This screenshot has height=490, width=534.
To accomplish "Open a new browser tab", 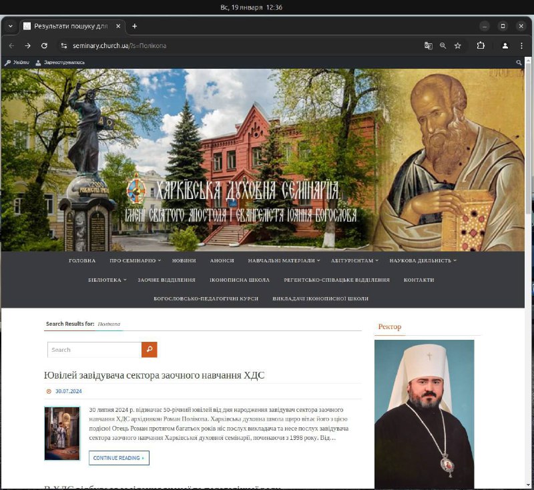I will point(135,26).
